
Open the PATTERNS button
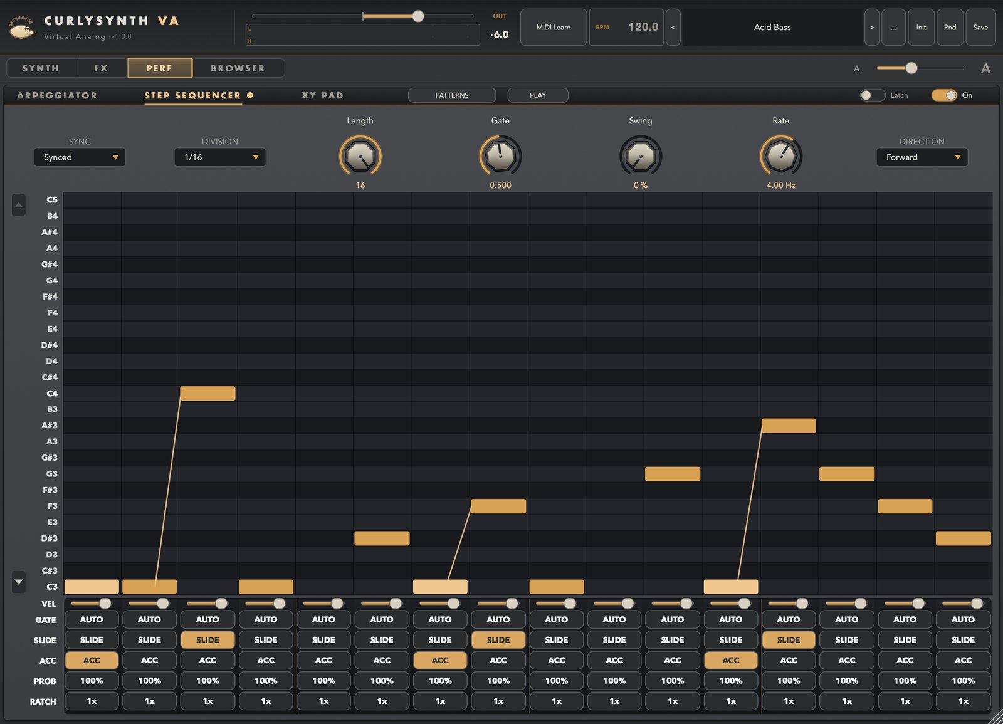point(452,95)
